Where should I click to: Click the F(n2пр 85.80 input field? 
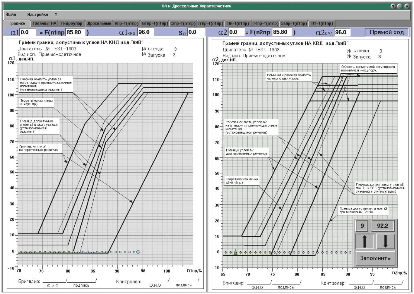coord(282,32)
